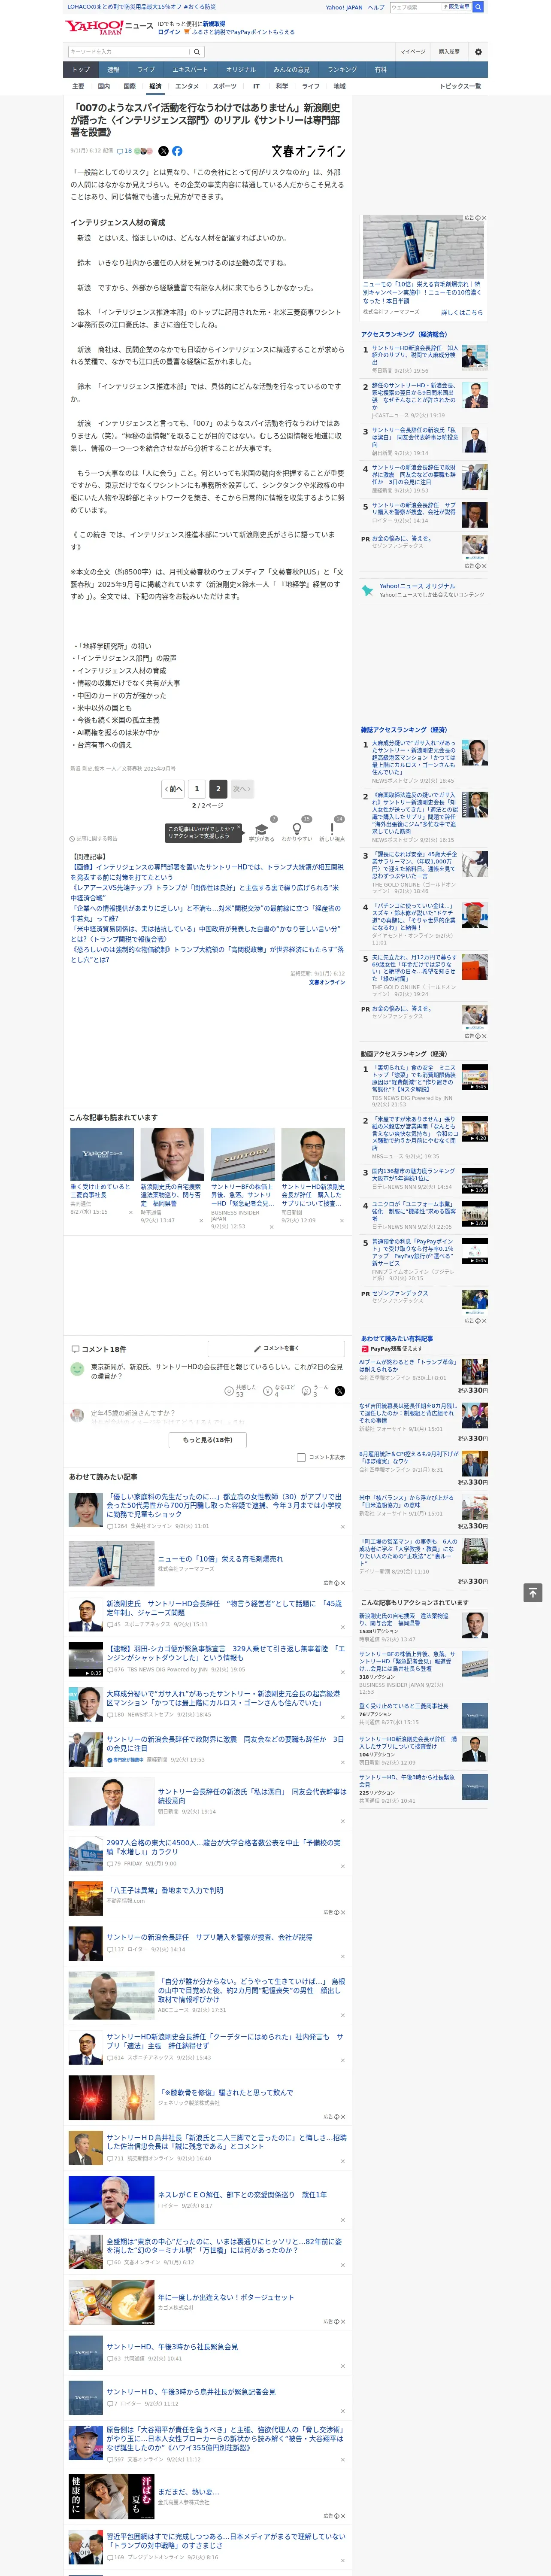Image resolution: width=551 pixels, height=2576 pixels.
Task: Share the article on Facebook from the header
Action: (x=177, y=151)
